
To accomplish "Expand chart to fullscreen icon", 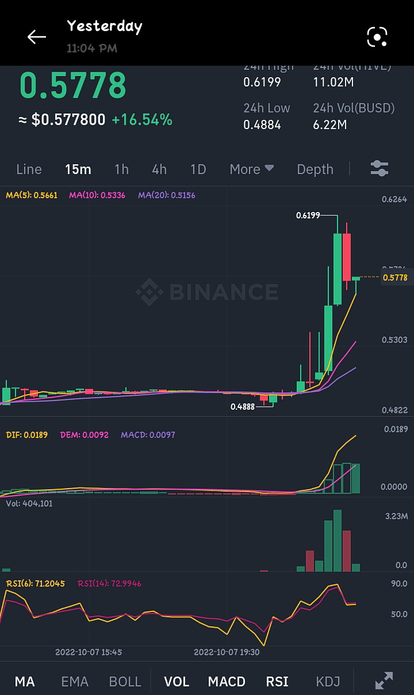I will [x=384, y=681].
